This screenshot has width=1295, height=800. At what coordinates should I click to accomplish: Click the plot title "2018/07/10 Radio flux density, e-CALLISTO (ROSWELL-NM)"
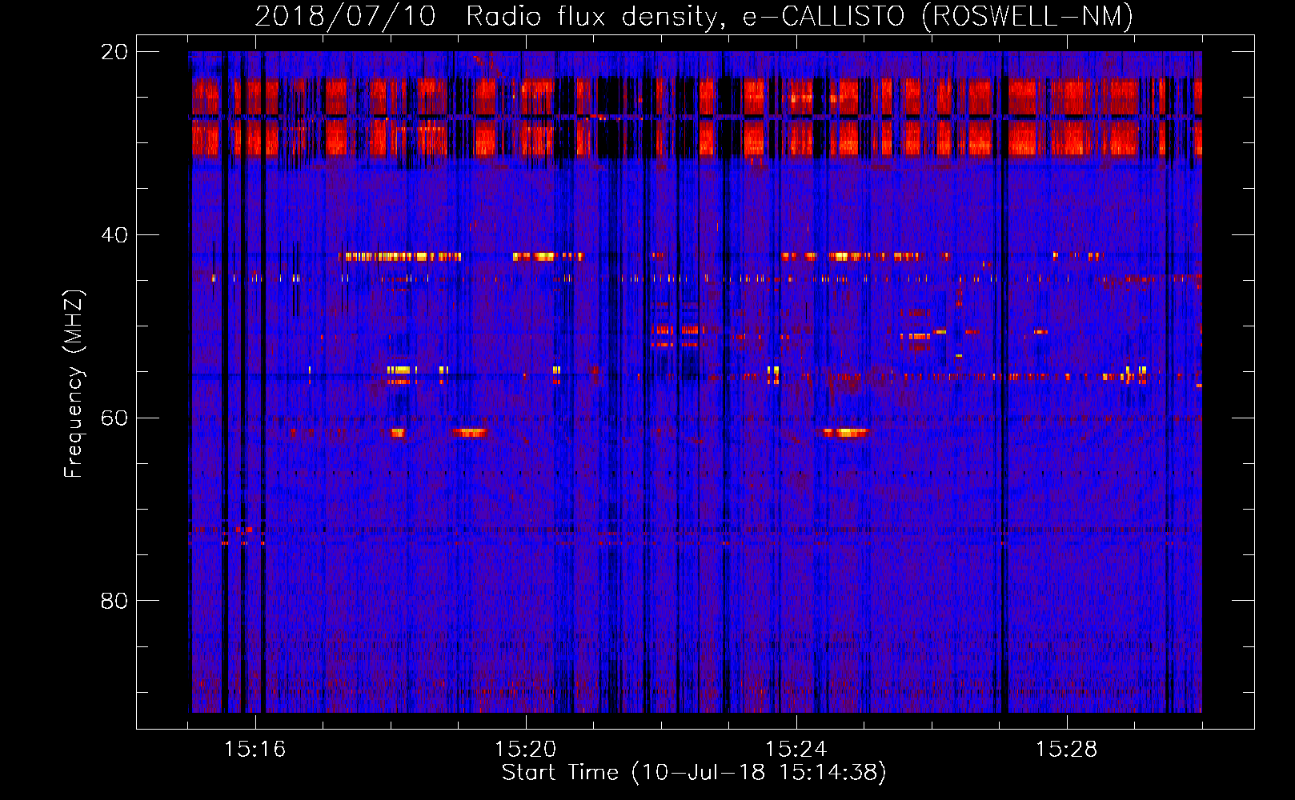tap(694, 16)
